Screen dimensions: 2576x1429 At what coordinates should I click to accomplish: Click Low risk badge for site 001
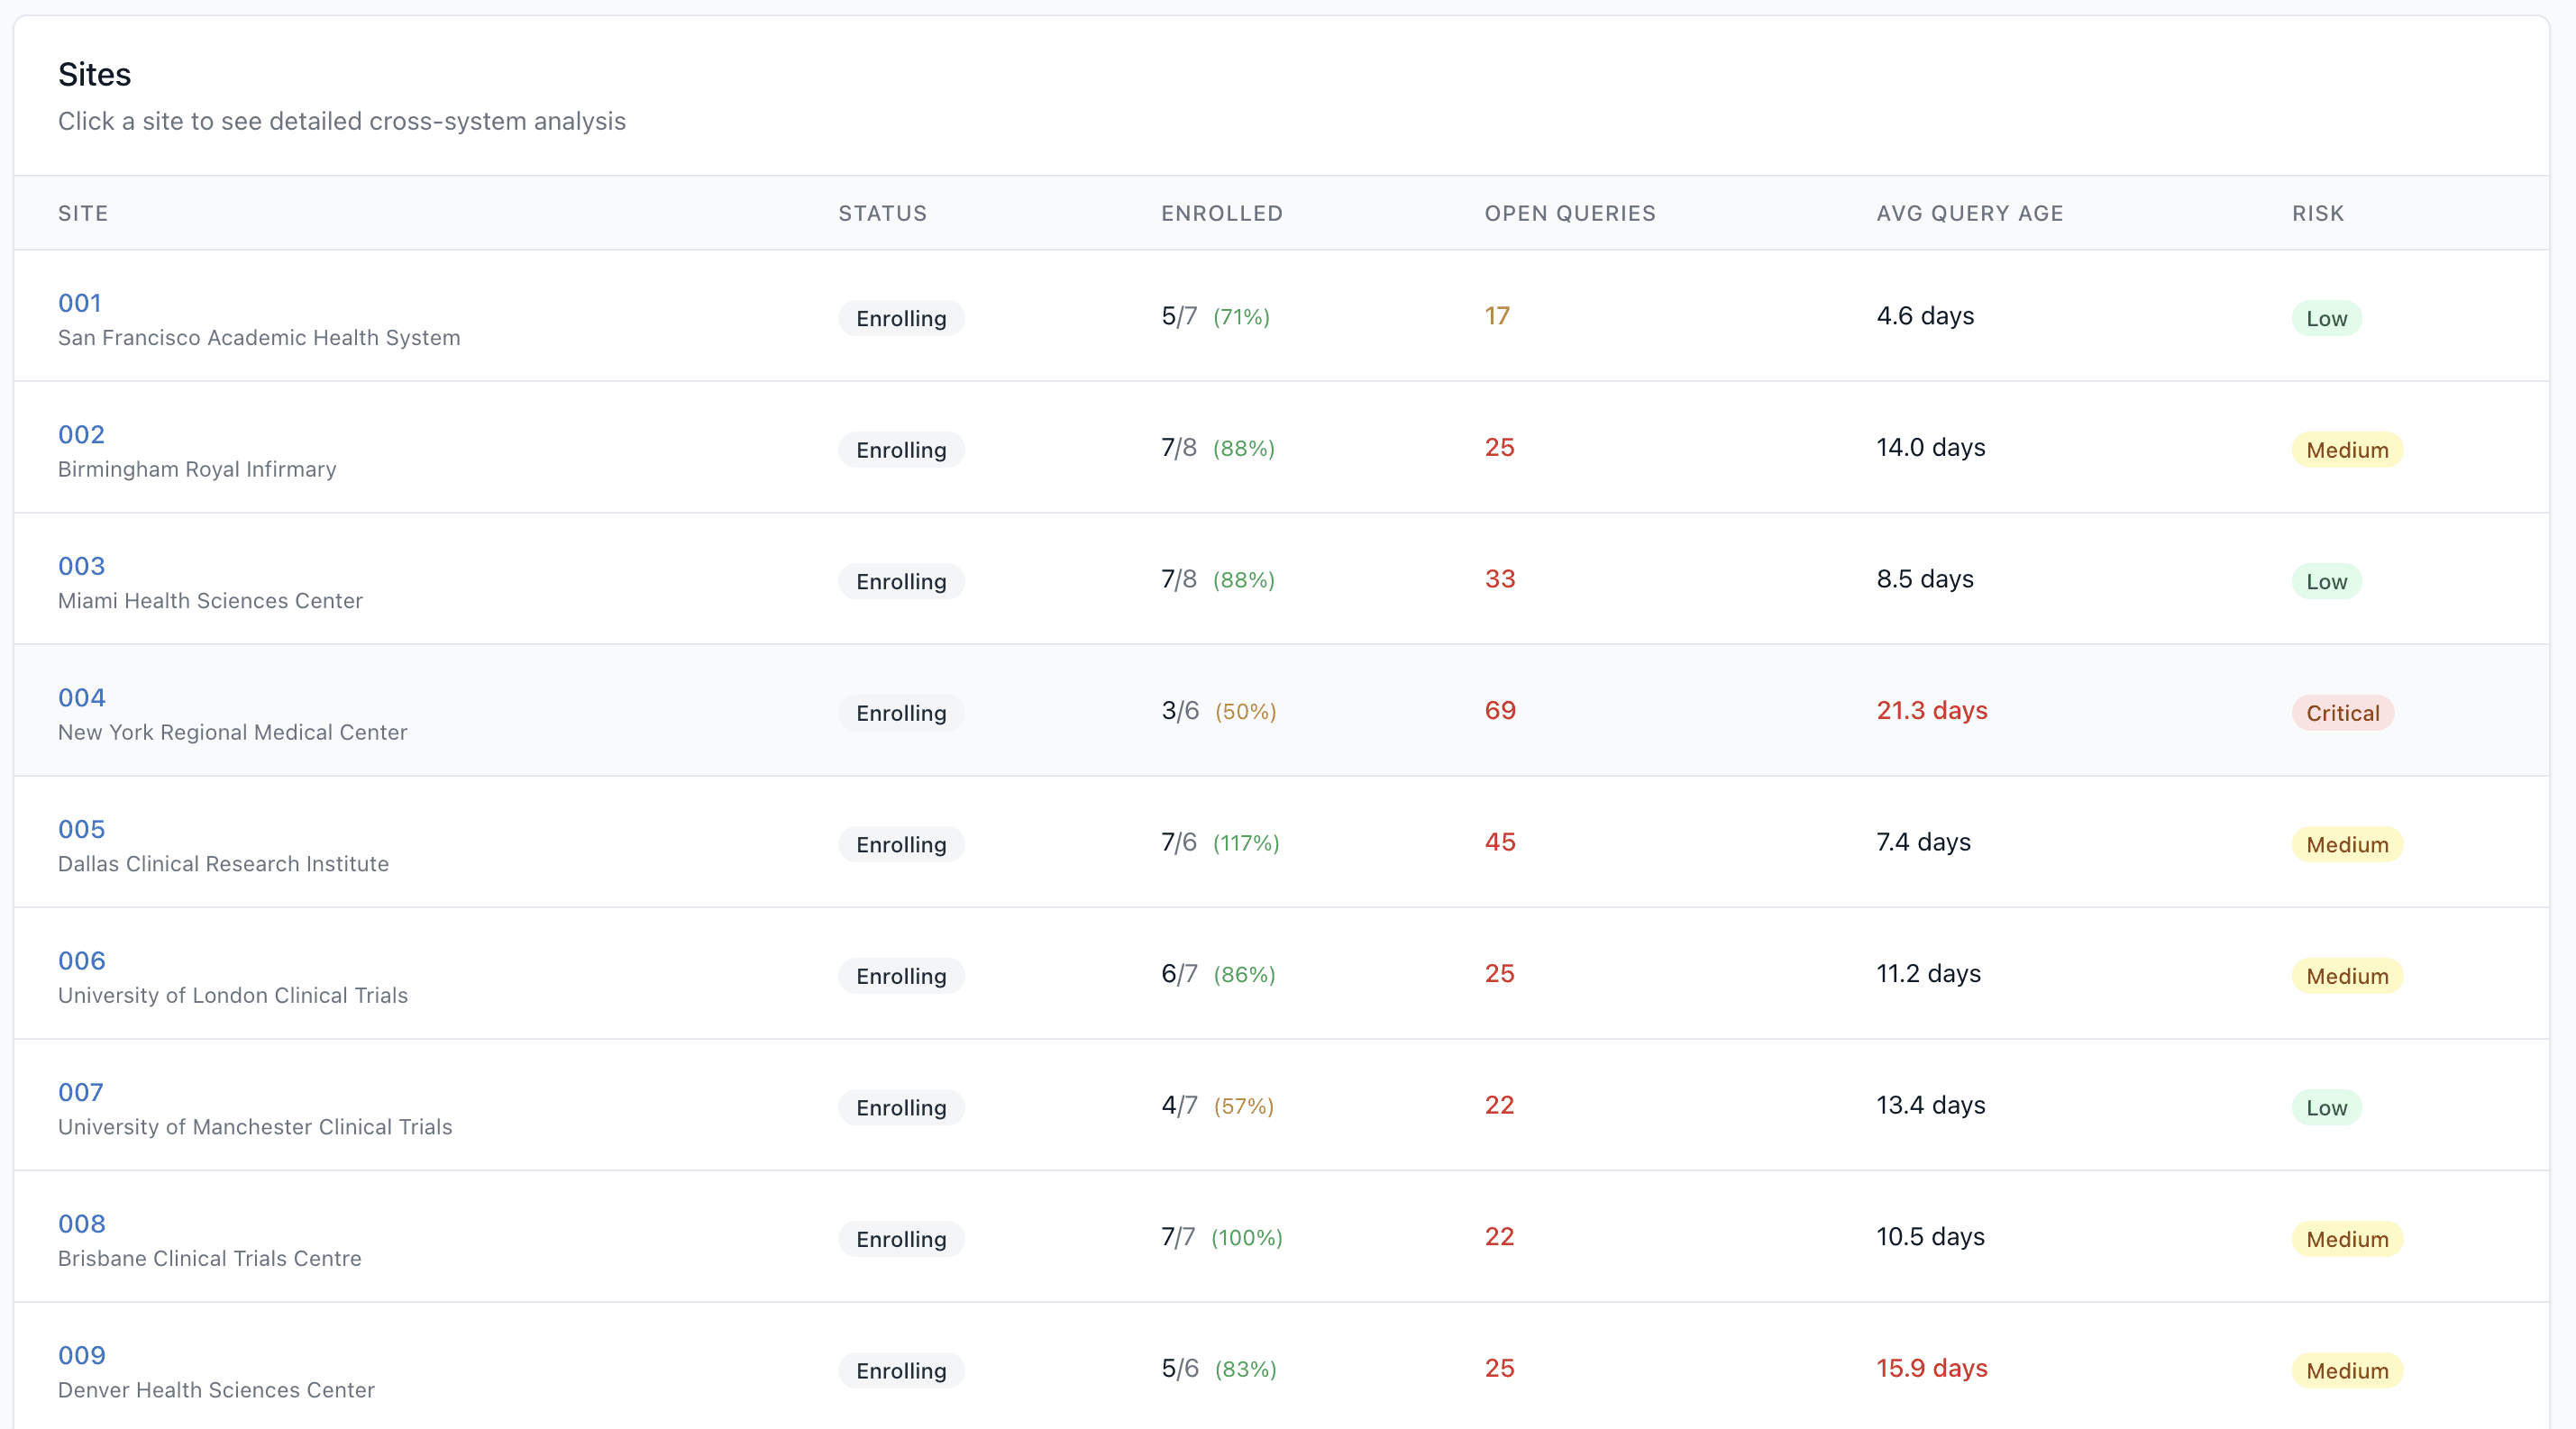click(2326, 319)
